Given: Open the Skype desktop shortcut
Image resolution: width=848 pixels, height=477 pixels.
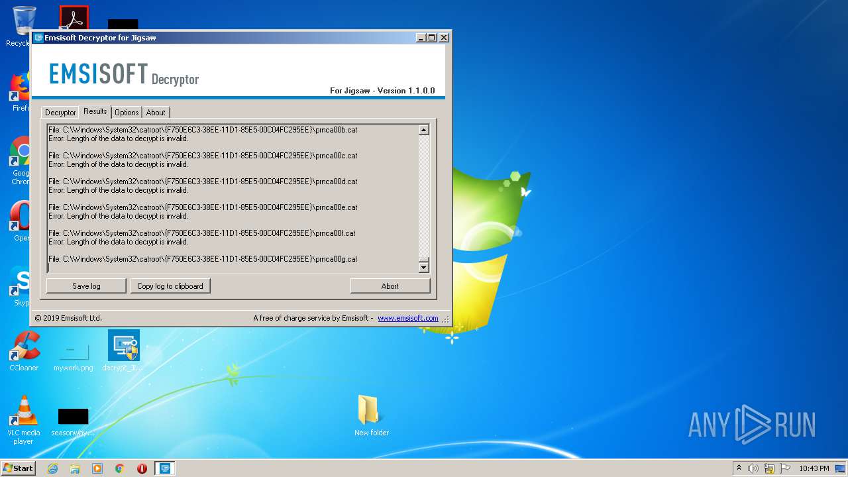Looking at the screenshot, I should click(21, 281).
